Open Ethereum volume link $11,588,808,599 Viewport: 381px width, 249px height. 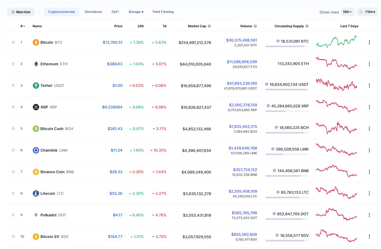click(x=242, y=62)
